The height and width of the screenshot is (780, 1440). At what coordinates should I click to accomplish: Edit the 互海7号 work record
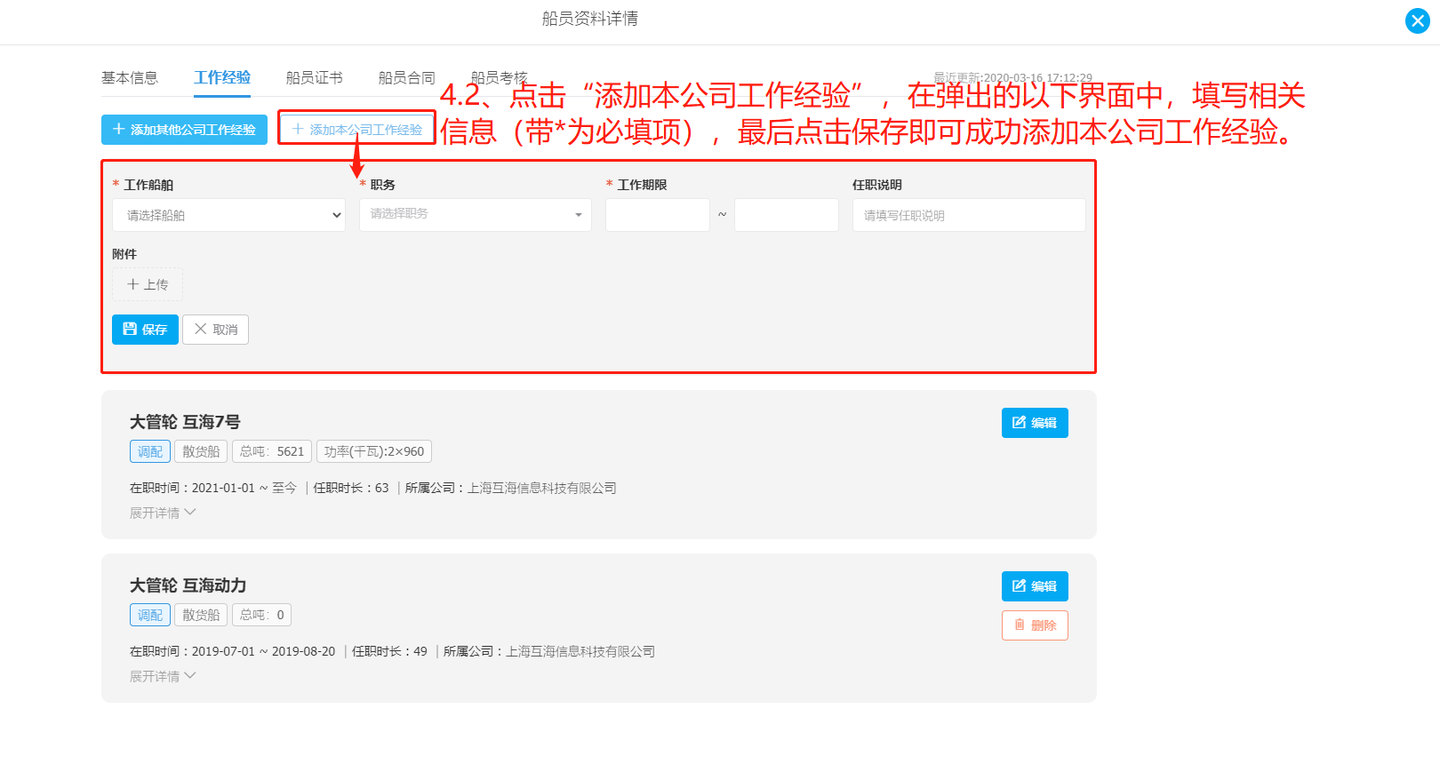[1035, 423]
